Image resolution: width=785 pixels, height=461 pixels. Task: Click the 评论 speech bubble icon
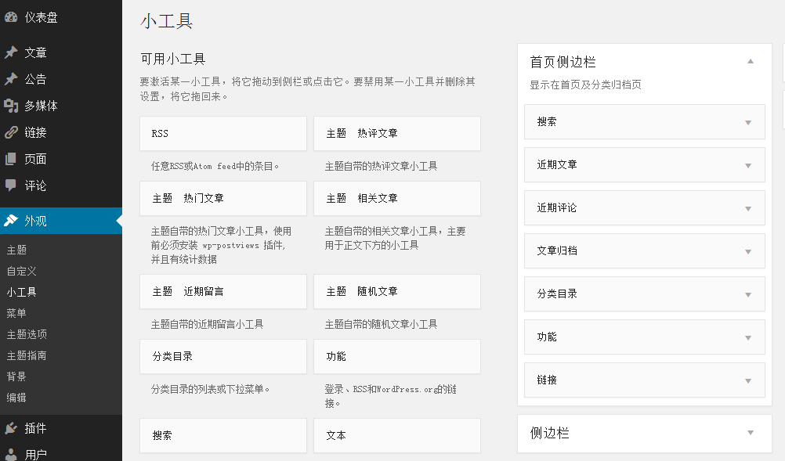point(11,185)
